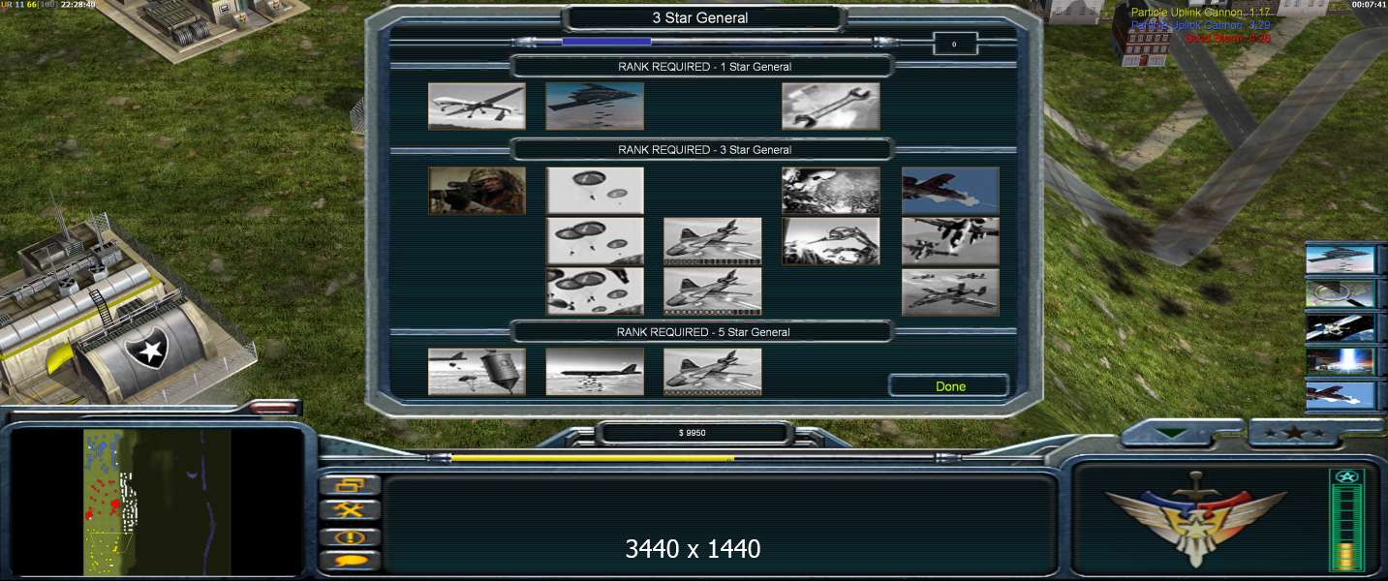Click the green and yellow power level meter
1388x581 pixels.
[1346, 521]
